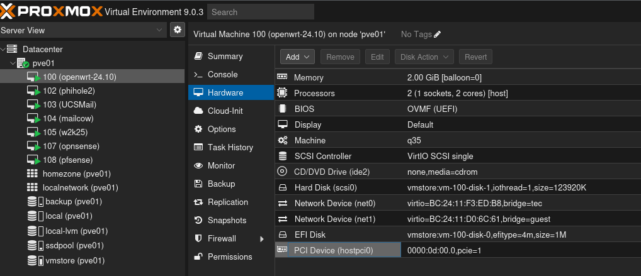Collapse the pve01 node expander arrow
Image resolution: width=641 pixels, height=276 pixels.
click(13, 63)
